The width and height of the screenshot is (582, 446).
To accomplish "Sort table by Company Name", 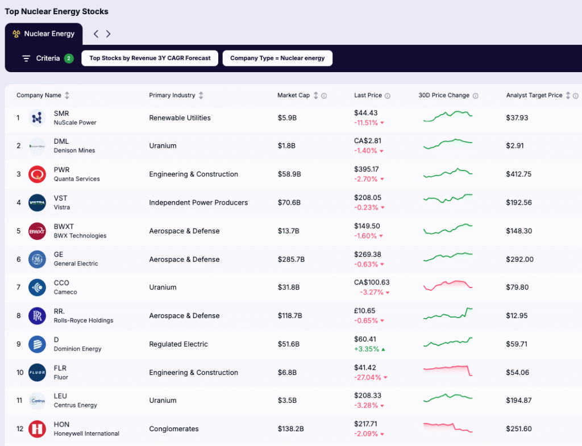I will coord(67,95).
